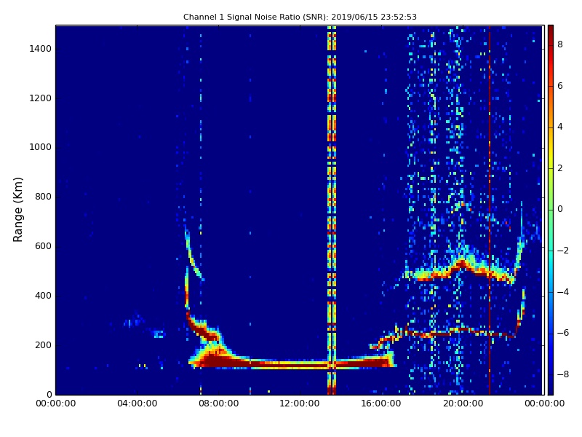Click the colorbar label −6

pyautogui.click(x=563, y=333)
